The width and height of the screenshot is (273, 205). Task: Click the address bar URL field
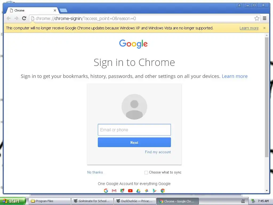pyautogui.click(x=144, y=18)
